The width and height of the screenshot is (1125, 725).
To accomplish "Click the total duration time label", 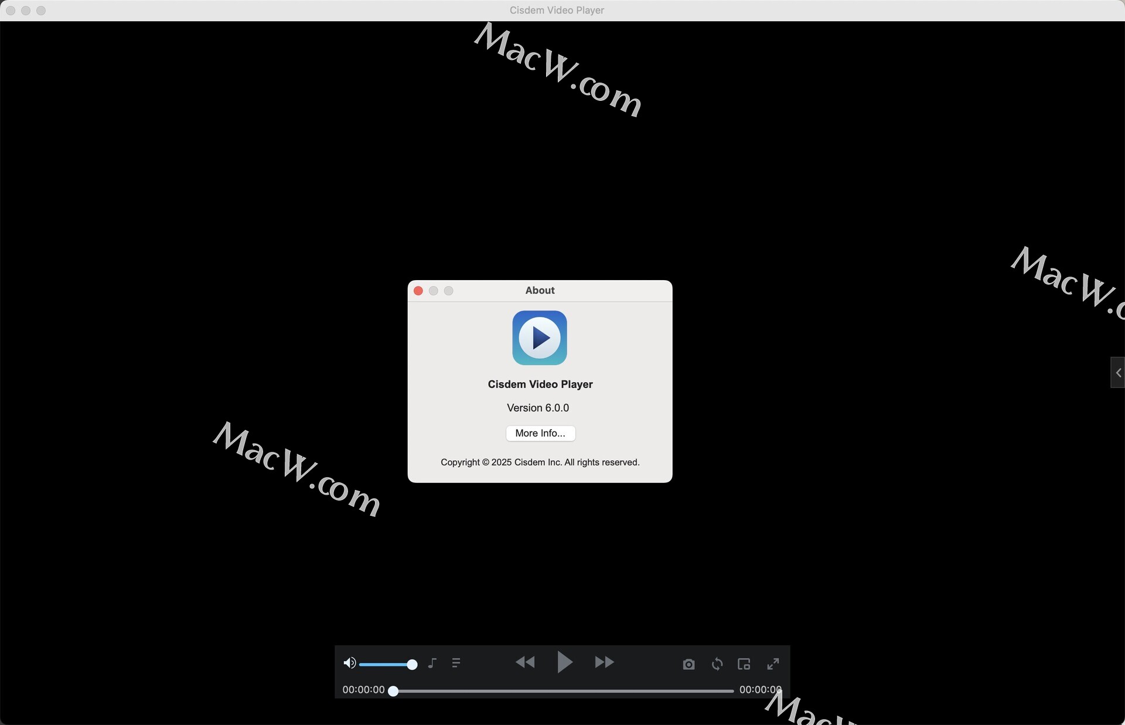I will (x=761, y=690).
